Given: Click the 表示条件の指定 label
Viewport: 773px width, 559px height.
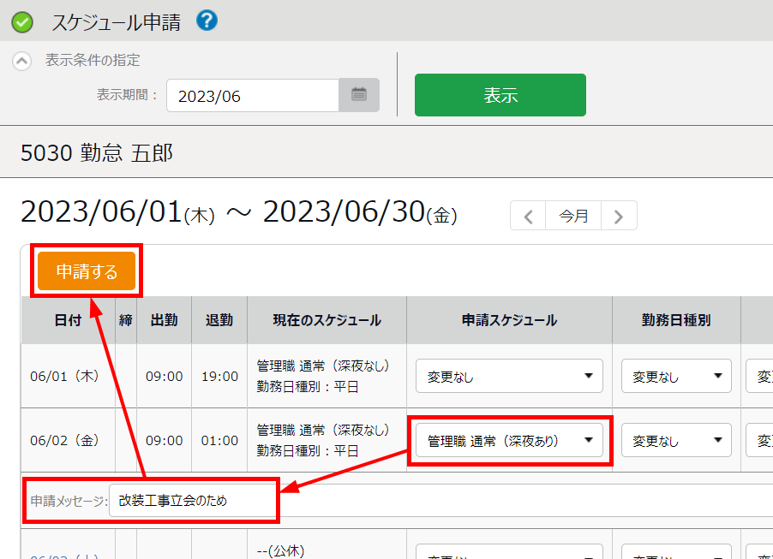Looking at the screenshot, I should click(93, 61).
